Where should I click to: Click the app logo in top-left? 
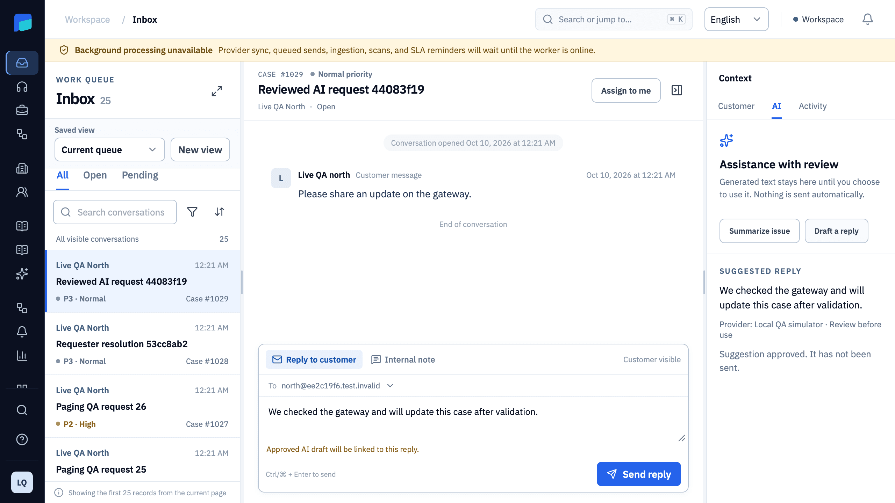(x=23, y=23)
